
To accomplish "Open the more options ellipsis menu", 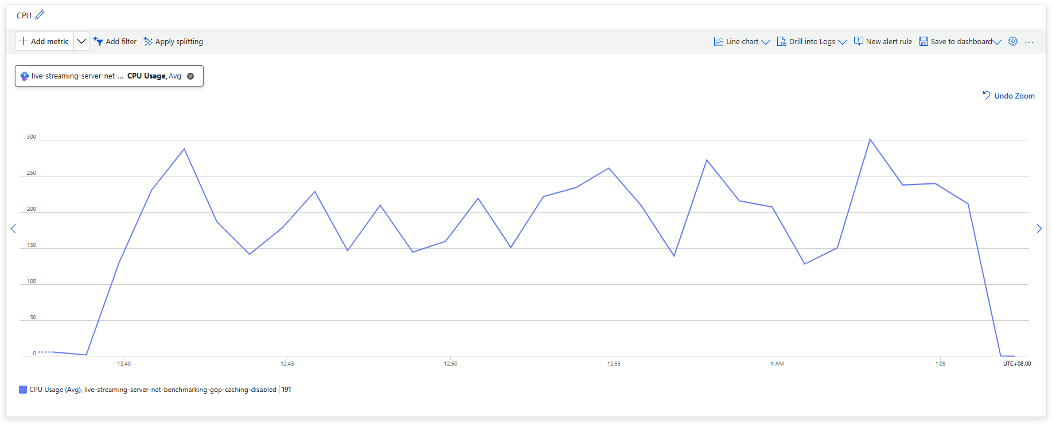I will (x=1029, y=42).
